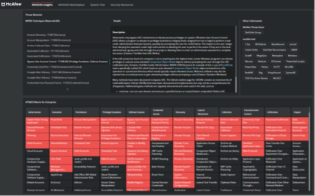Open the first Component Object Model link
Screen dimensions: 315x196
point(162,62)
